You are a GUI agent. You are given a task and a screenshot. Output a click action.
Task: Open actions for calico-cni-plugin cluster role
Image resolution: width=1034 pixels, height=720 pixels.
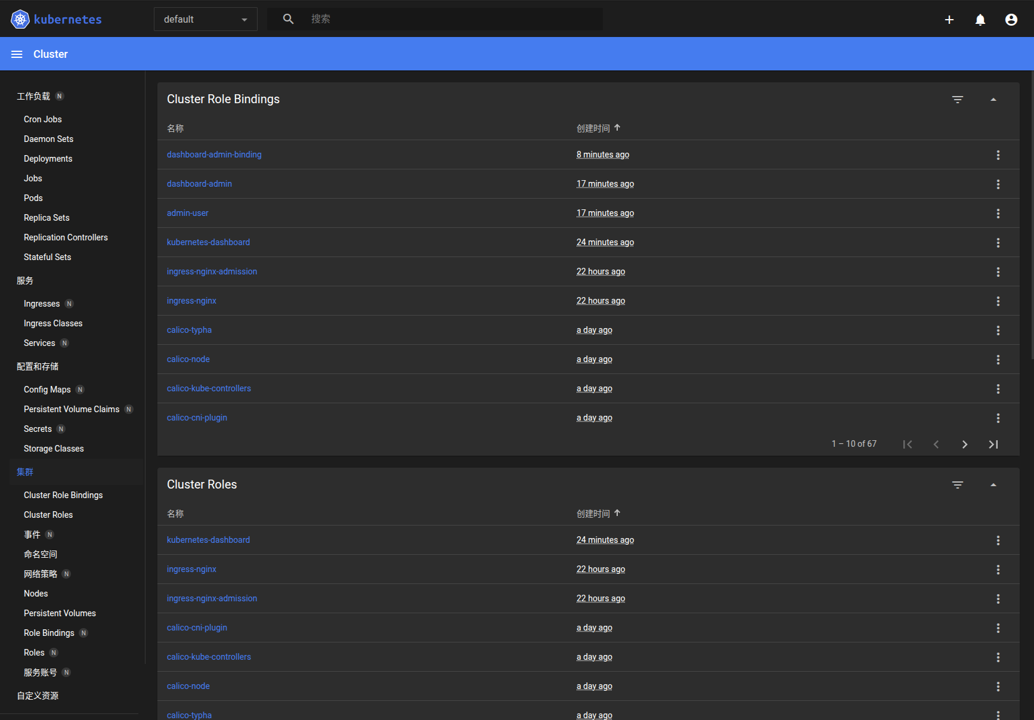[998, 628]
